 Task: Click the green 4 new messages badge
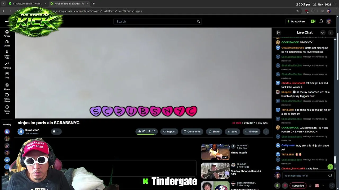pos(330,167)
